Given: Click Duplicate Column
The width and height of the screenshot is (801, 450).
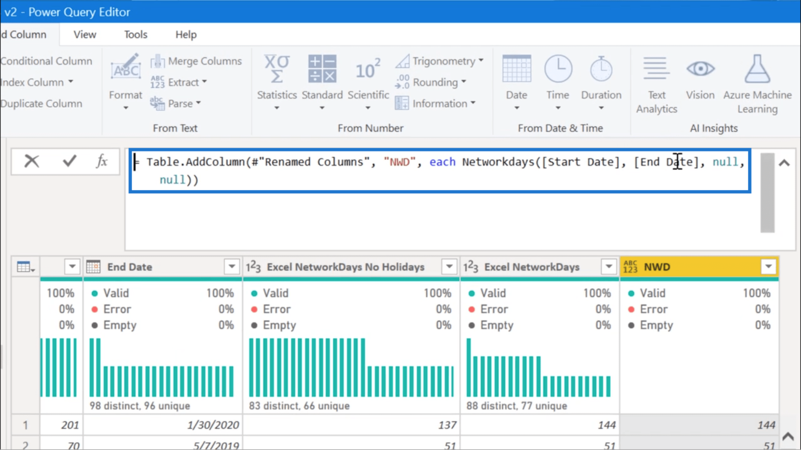Looking at the screenshot, I should [x=41, y=103].
